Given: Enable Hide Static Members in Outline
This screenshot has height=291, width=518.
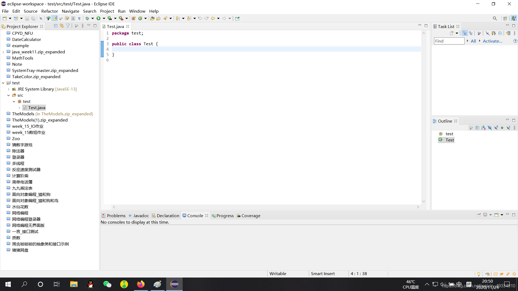Looking at the screenshot, I should tap(496, 128).
